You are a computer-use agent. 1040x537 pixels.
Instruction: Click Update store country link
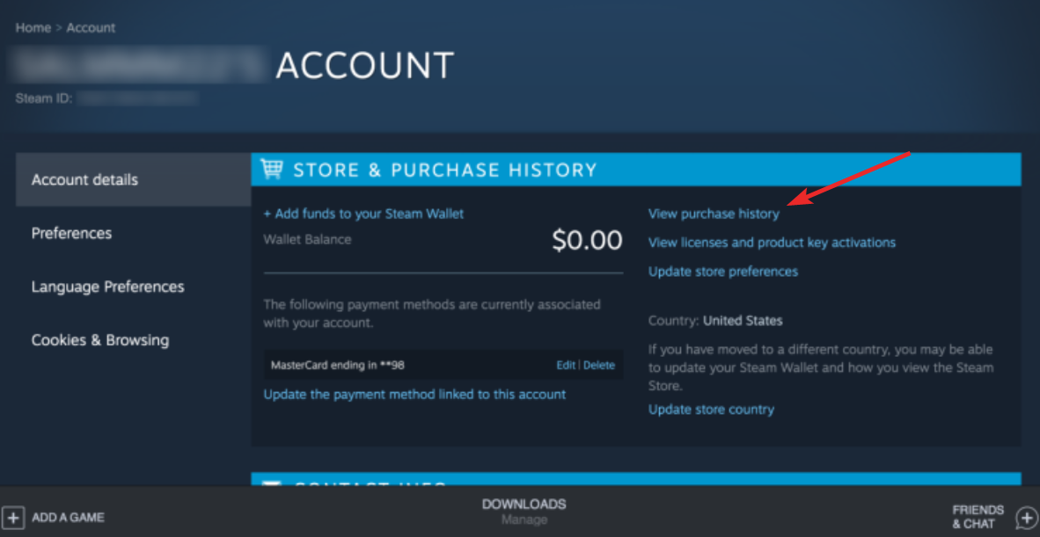[711, 410]
